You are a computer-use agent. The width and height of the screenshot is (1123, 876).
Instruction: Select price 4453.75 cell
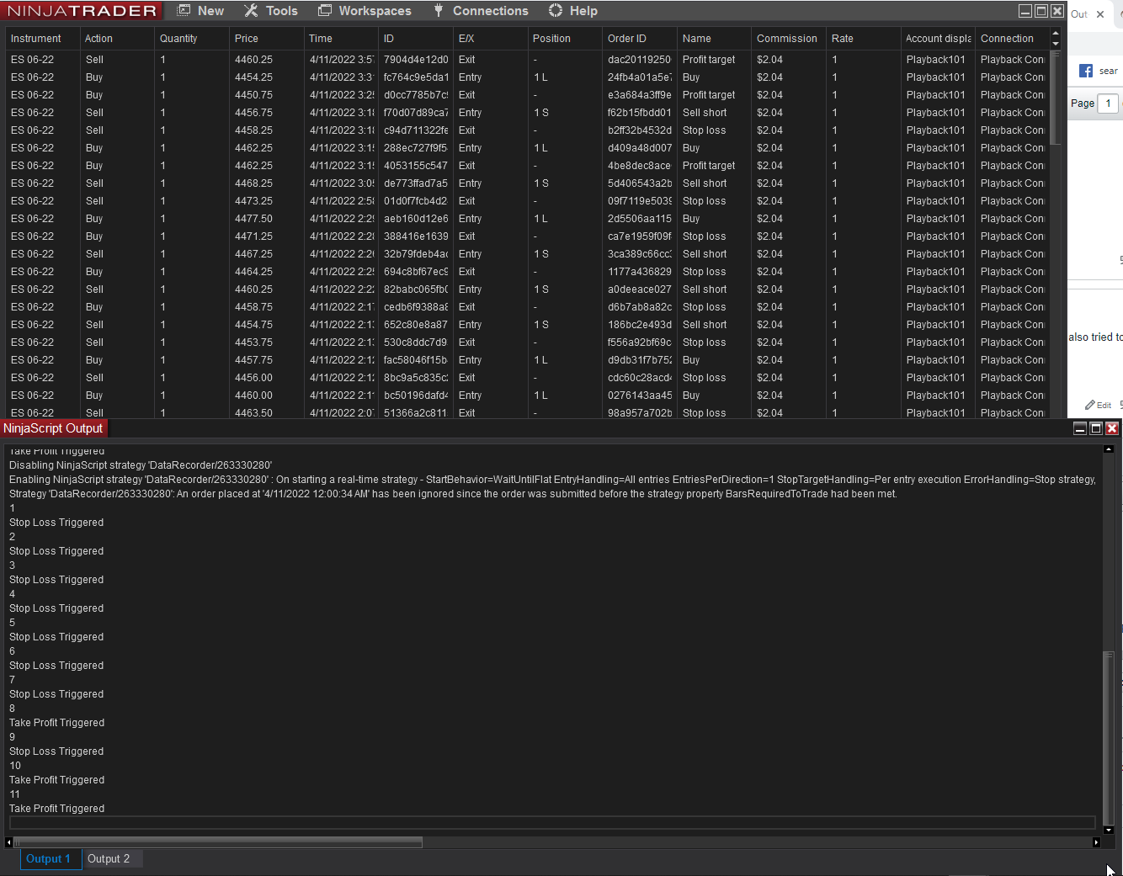click(x=266, y=342)
